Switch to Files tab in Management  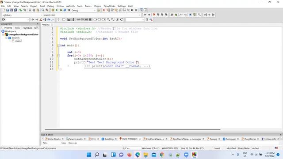pyautogui.click(x=17, y=28)
